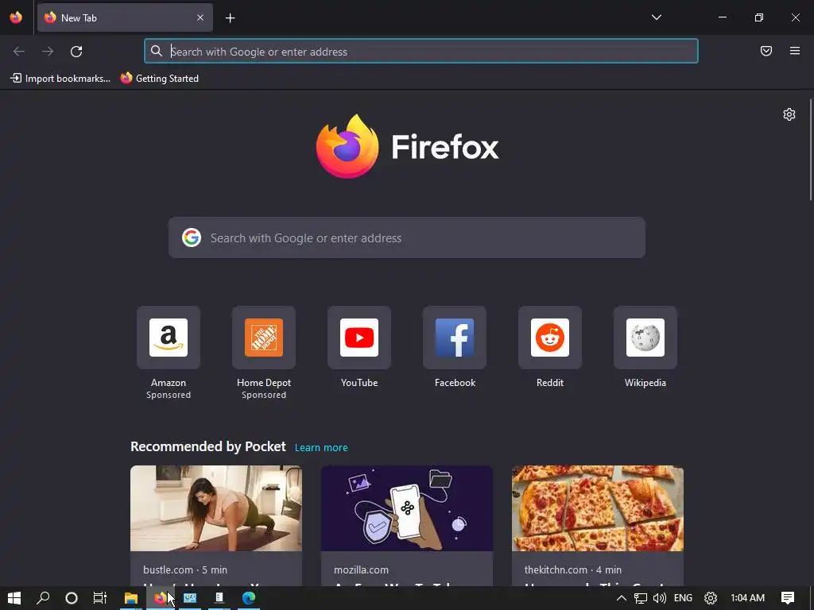Click the Google logo in search box

pos(192,237)
